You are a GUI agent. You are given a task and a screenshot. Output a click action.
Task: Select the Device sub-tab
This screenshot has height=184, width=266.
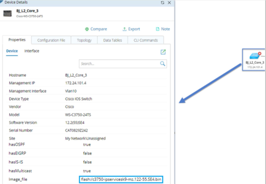click(x=12, y=51)
